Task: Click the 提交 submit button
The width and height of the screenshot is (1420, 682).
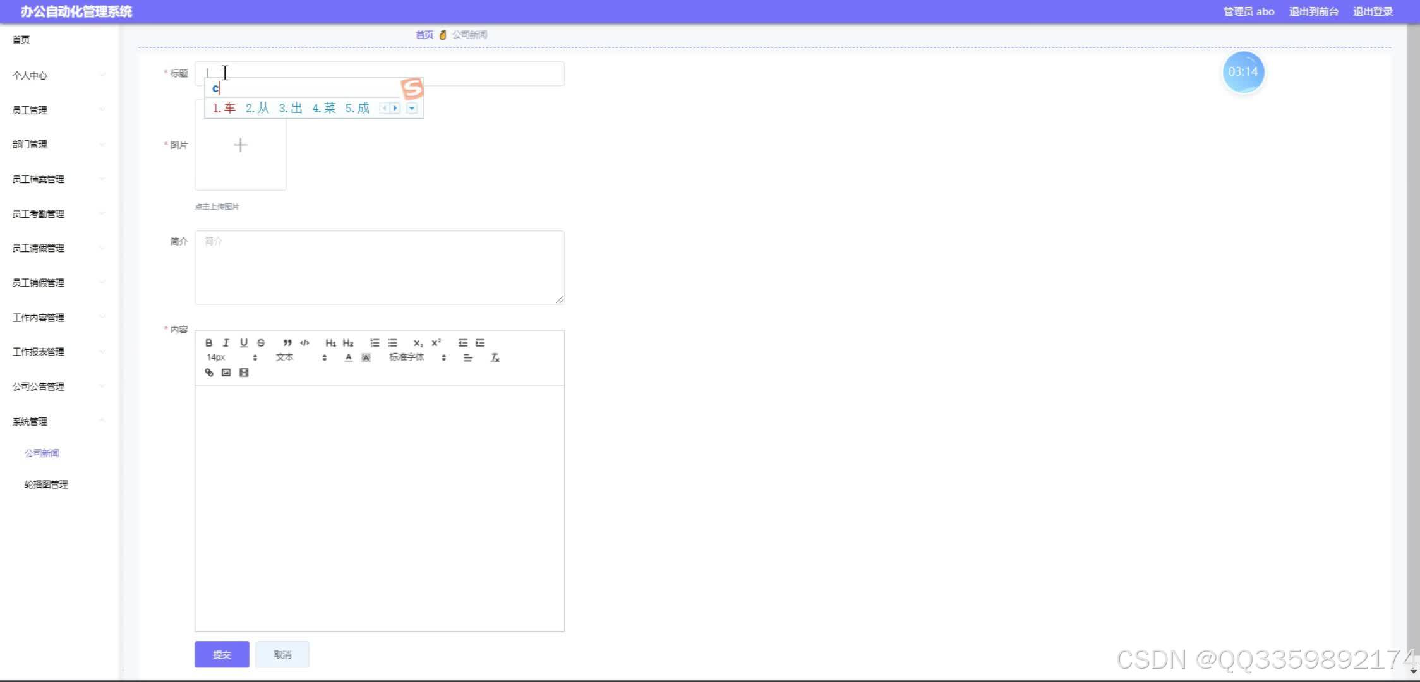Action: 222,654
